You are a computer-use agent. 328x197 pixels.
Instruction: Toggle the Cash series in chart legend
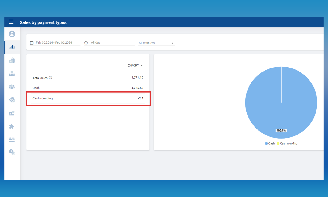point(269,143)
